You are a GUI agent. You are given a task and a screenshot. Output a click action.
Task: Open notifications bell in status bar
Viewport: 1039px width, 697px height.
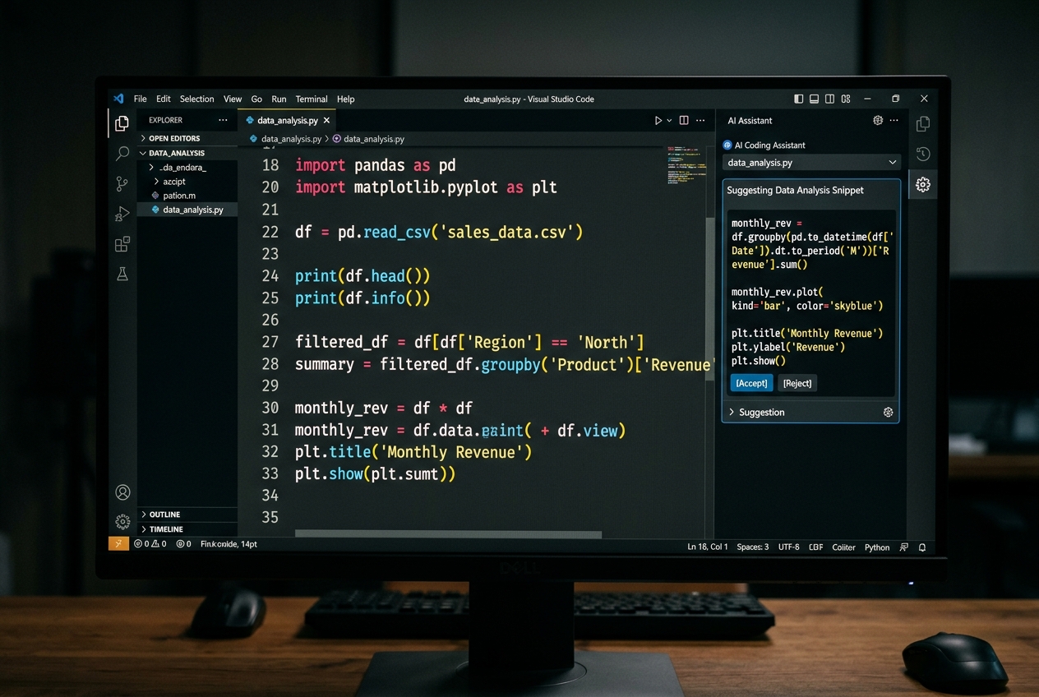click(922, 547)
